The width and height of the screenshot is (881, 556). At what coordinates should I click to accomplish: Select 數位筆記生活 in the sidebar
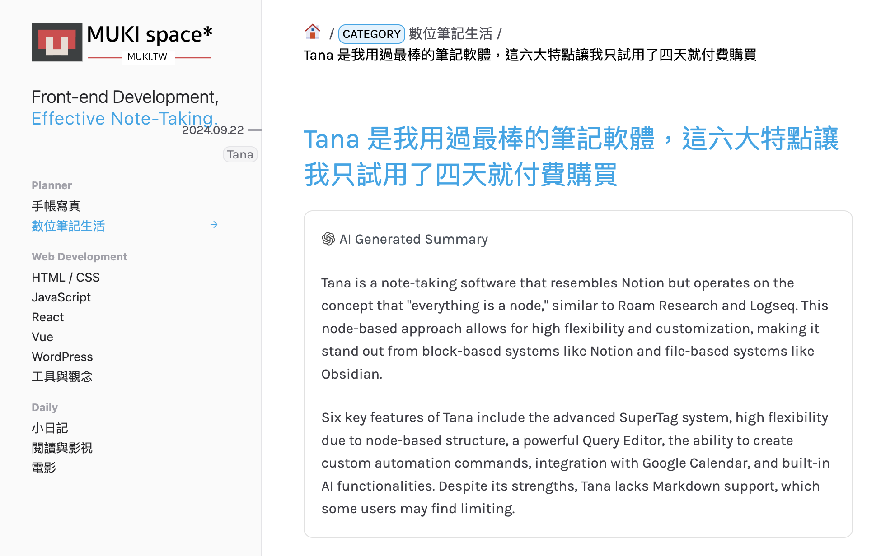(x=68, y=226)
